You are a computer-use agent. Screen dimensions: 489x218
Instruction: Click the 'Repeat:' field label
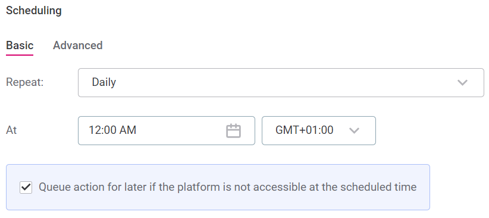[x=25, y=82]
